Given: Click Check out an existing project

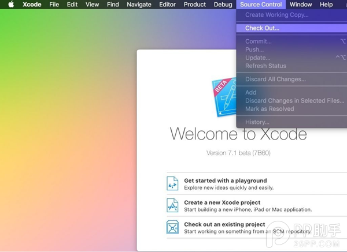Looking at the screenshot, I should pyautogui.click(x=224, y=224).
